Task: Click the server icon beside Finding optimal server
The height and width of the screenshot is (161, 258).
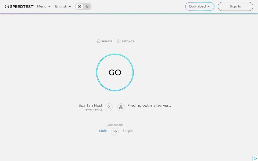Action: tap(121, 107)
